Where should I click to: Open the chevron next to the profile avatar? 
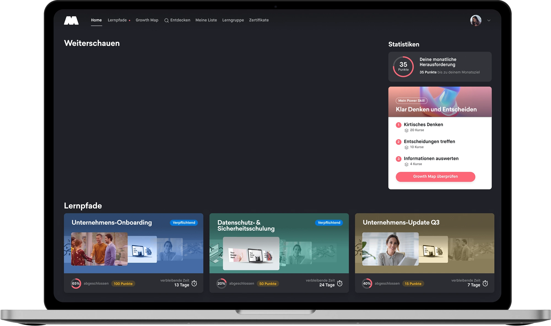[x=489, y=20]
